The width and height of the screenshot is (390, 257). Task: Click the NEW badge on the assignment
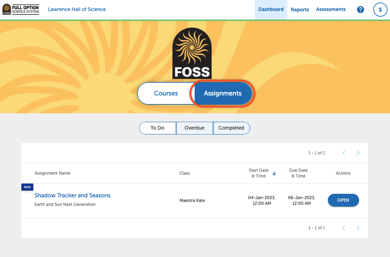coord(27,187)
